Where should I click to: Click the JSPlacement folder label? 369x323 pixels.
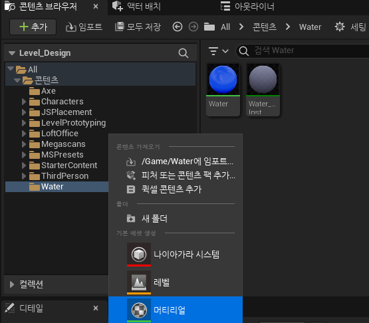point(66,112)
